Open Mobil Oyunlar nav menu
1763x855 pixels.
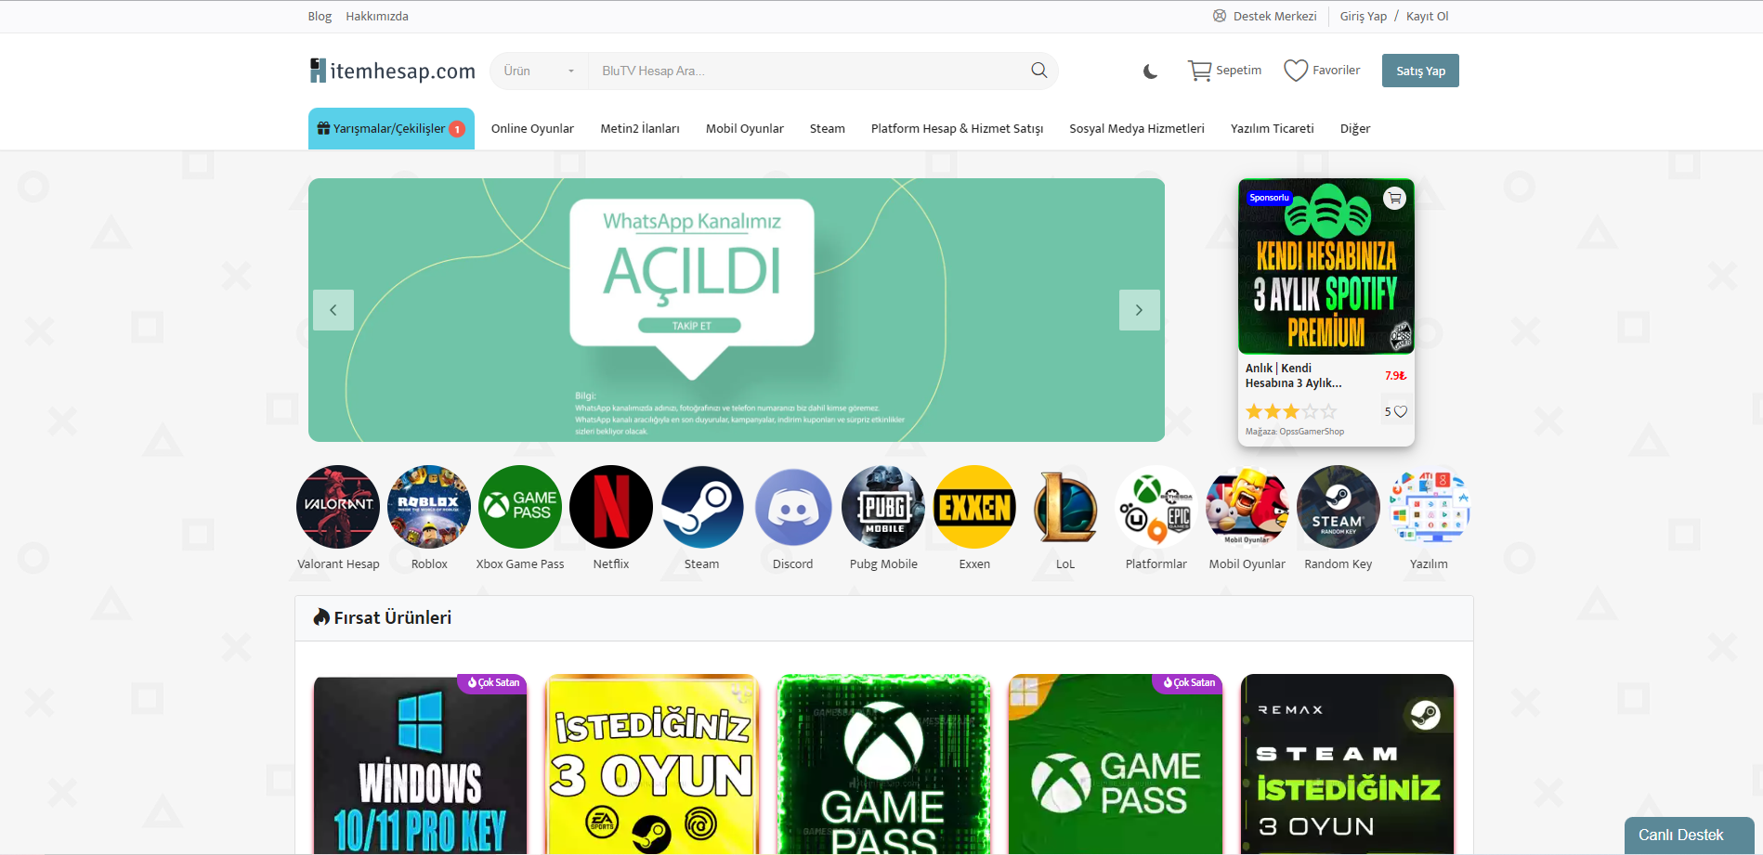tap(745, 128)
